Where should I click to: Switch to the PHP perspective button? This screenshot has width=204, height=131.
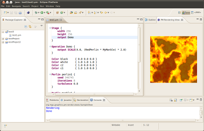[x=196, y=12]
